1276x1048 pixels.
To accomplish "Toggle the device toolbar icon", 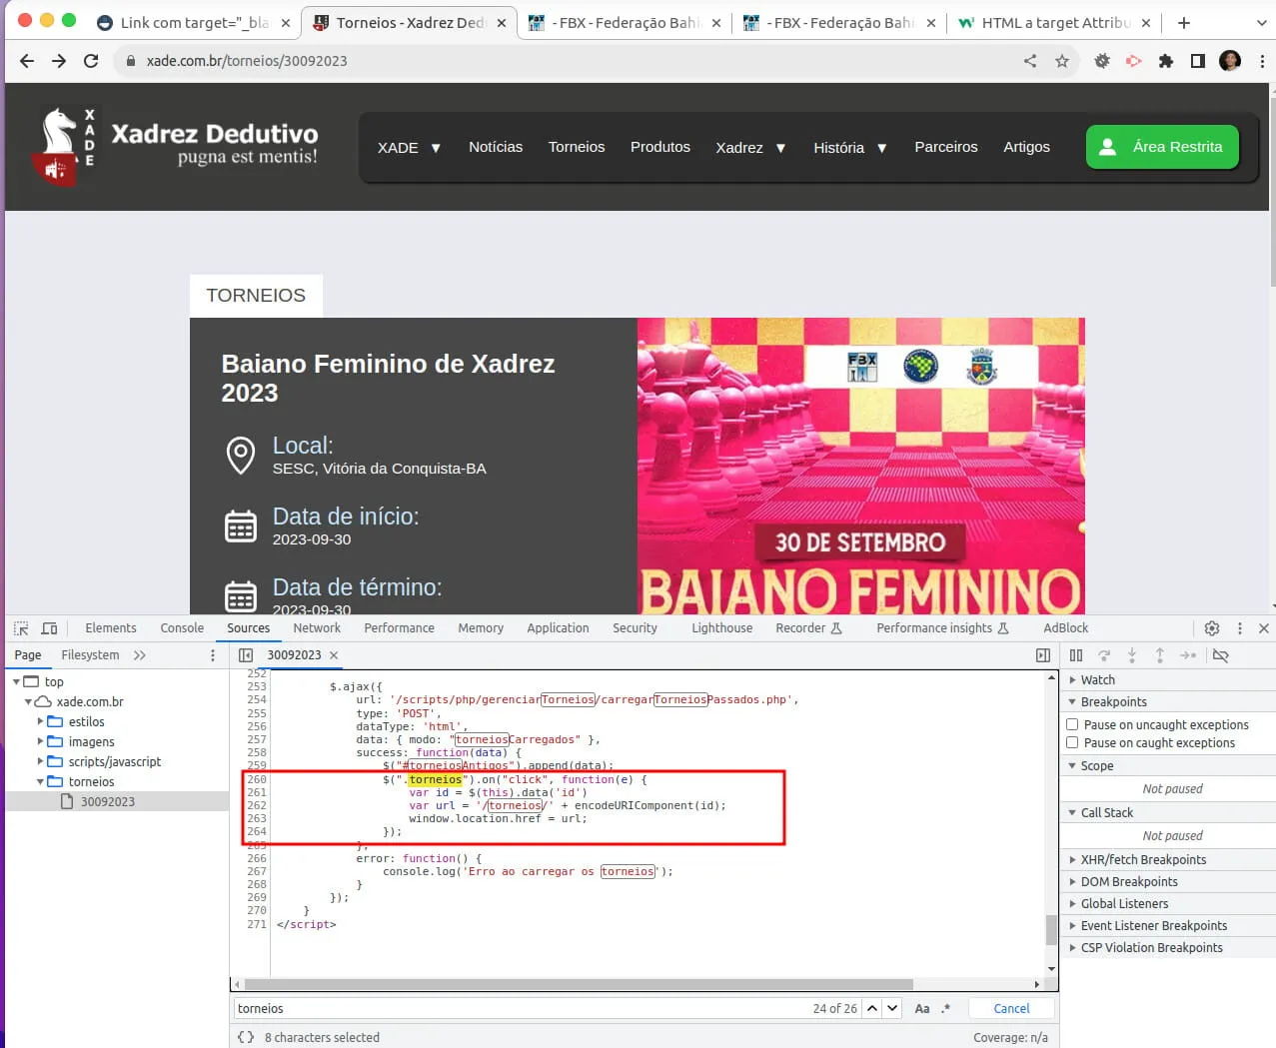I will coord(49,628).
